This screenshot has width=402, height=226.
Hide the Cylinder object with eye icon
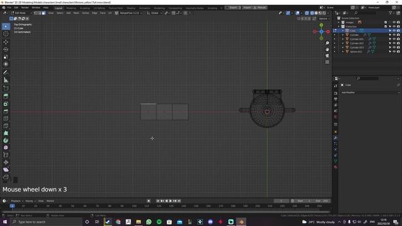point(394,35)
